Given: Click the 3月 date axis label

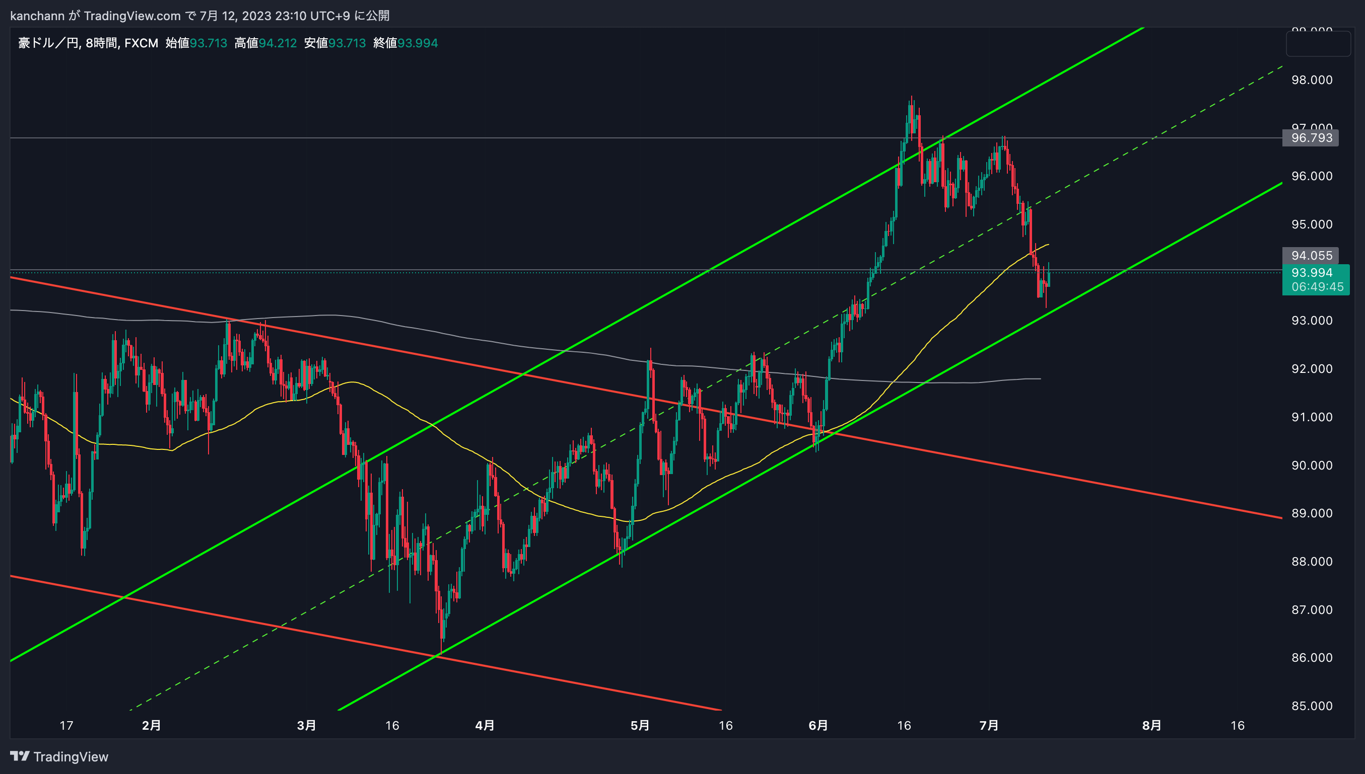Looking at the screenshot, I should click(306, 726).
